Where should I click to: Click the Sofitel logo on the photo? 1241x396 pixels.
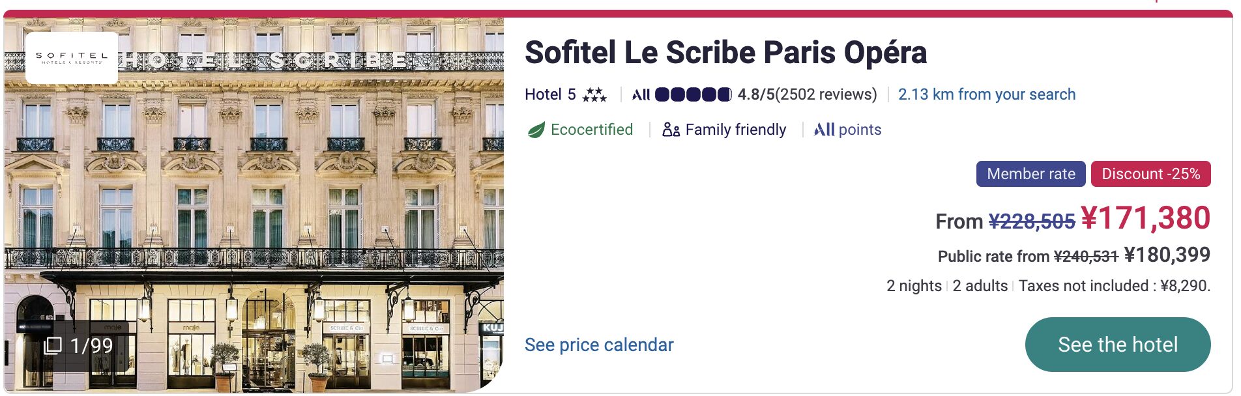point(72,58)
